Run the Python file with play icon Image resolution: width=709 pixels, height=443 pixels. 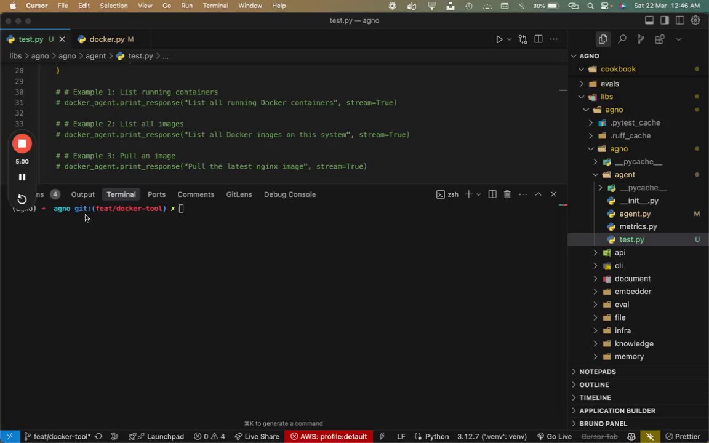click(499, 39)
